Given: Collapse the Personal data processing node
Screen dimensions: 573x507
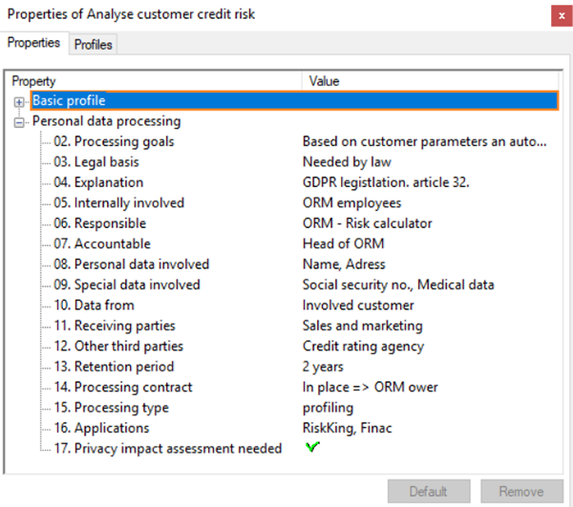Looking at the screenshot, I should 20,122.
